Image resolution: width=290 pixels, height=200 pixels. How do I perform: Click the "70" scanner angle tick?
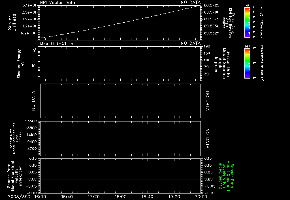(x=206, y=67)
